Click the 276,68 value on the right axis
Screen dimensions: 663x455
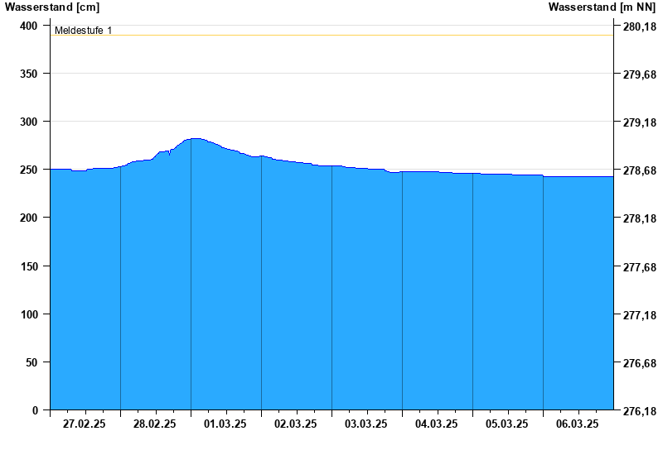click(x=640, y=363)
